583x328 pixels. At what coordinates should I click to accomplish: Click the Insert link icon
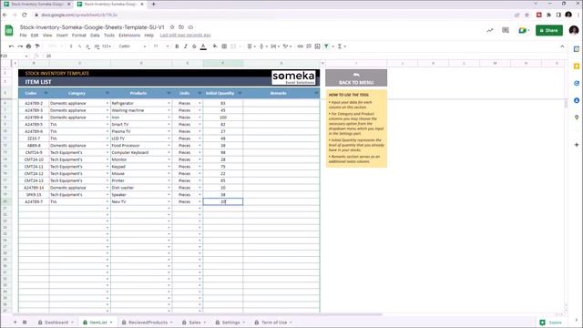300,46
